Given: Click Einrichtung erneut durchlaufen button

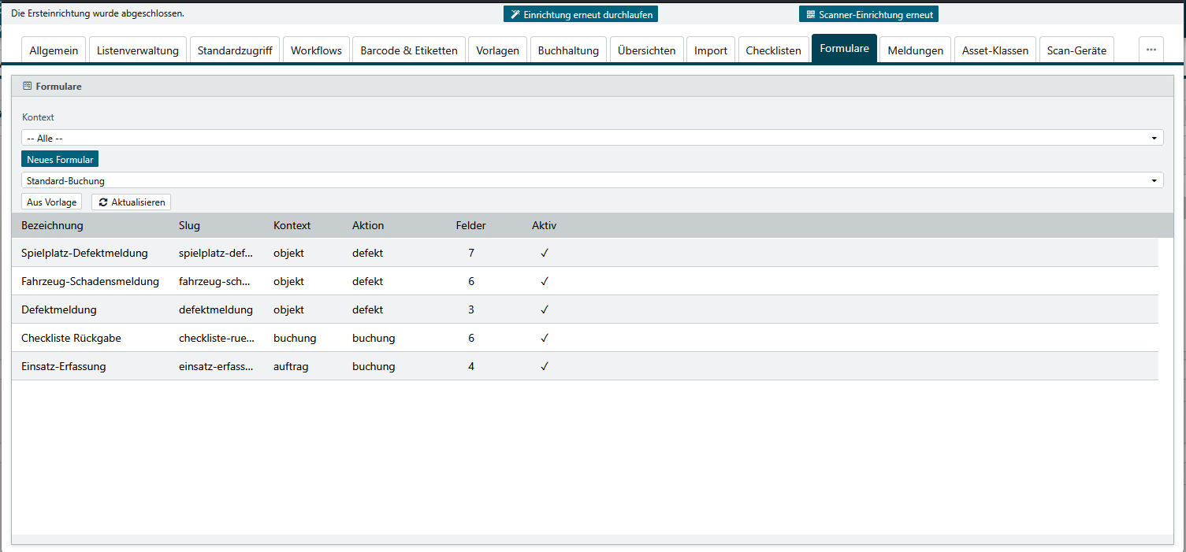Looking at the screenshot, I should (580, 14).
